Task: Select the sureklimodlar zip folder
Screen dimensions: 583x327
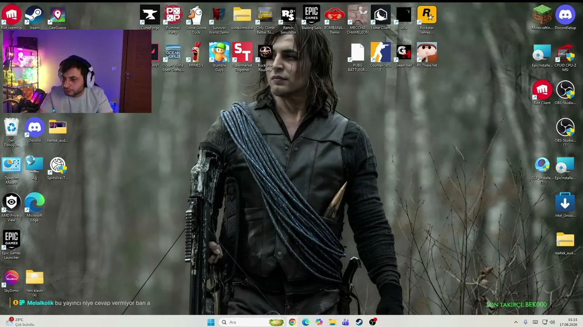Action: (x=242, y=18)
